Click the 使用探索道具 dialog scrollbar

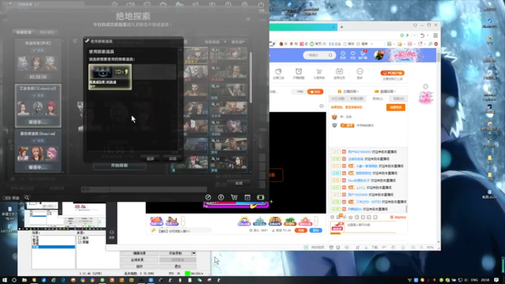[181, 100]
